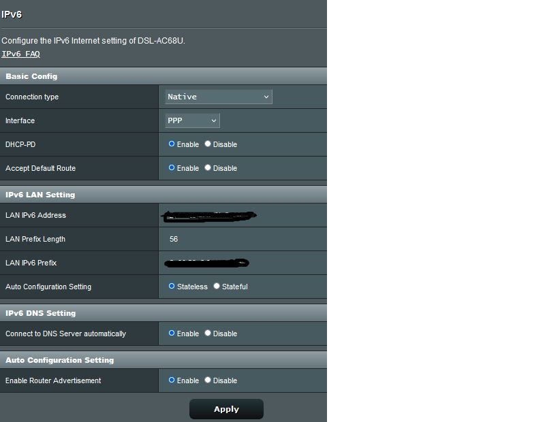Click the IPv6 LAN Setting section header

coord(40,195)
